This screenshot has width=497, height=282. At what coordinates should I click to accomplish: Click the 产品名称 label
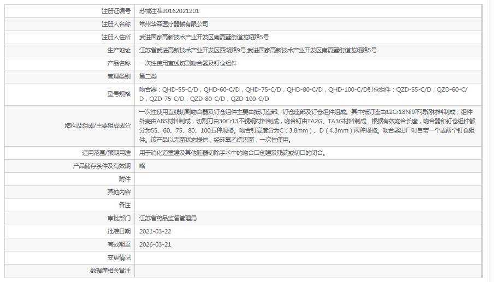click(x=119, y=63)
